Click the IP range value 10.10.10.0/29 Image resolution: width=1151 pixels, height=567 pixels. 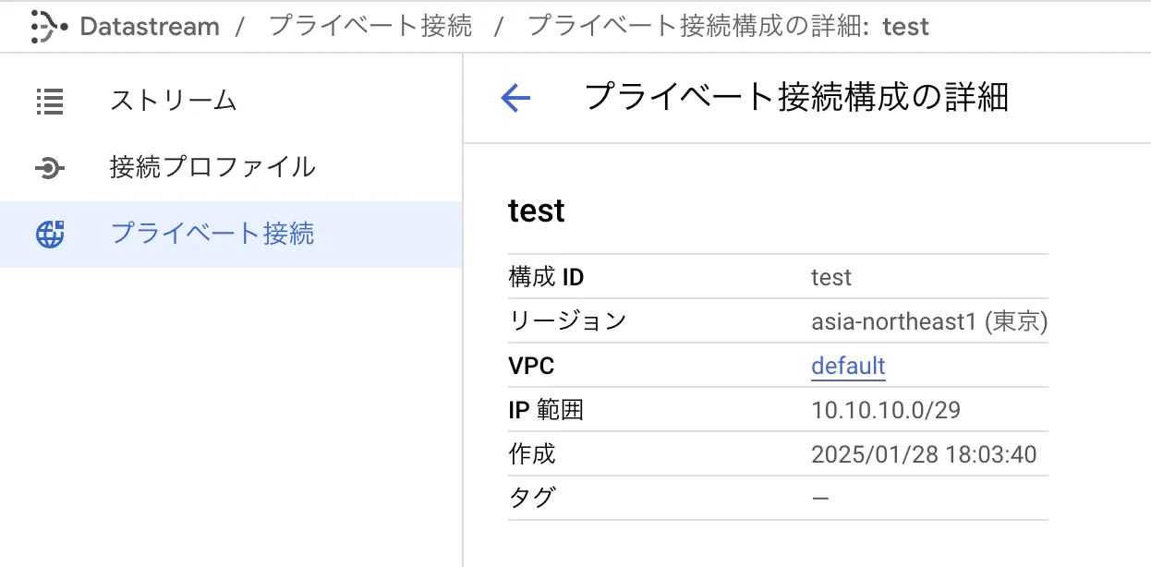pyautogui.click(x=886, y=410)
